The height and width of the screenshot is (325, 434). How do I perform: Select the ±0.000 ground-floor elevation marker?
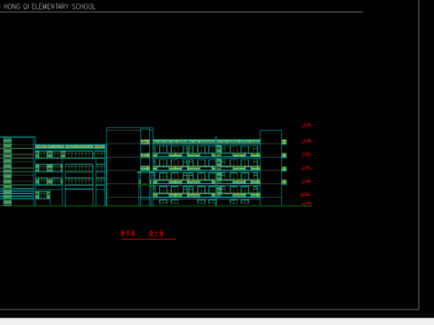[x=307, y=195]
